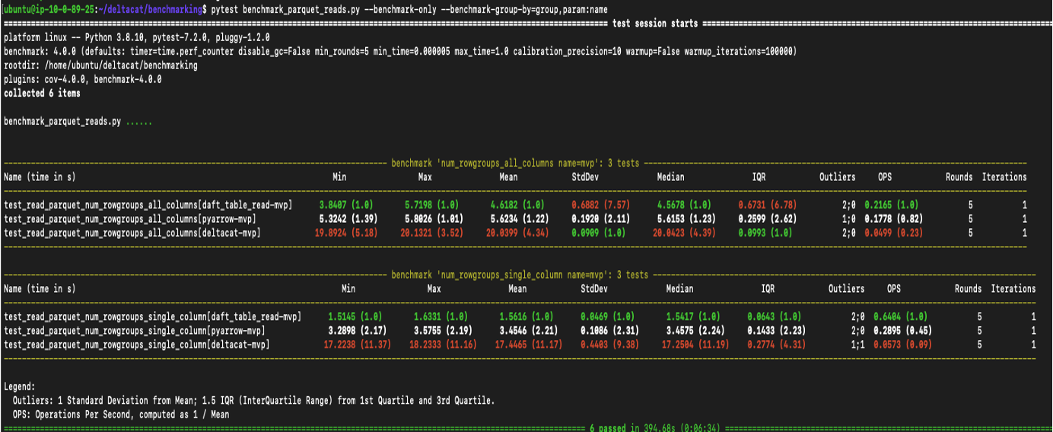
Task: Click the 'rootdir: /home/ubuntu/deltacat/benchmarking' line
Action: tap(100, 65)
